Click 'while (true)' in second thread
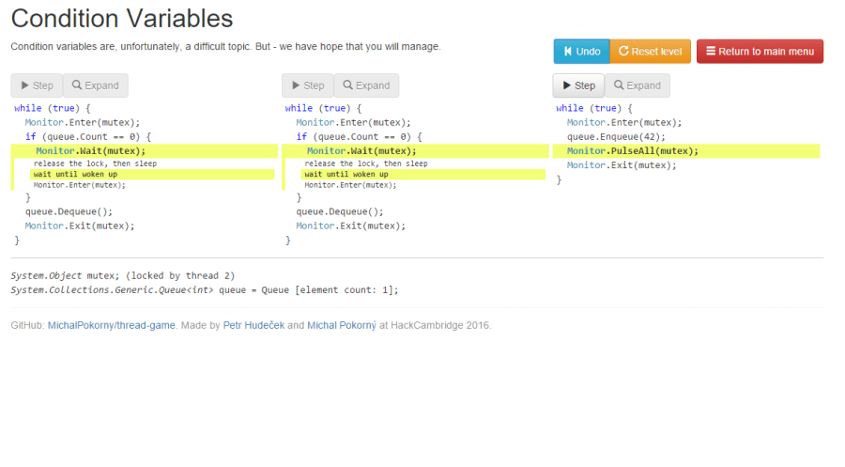The height and width of the screenshot is (467, 845). tap(323, 108)
